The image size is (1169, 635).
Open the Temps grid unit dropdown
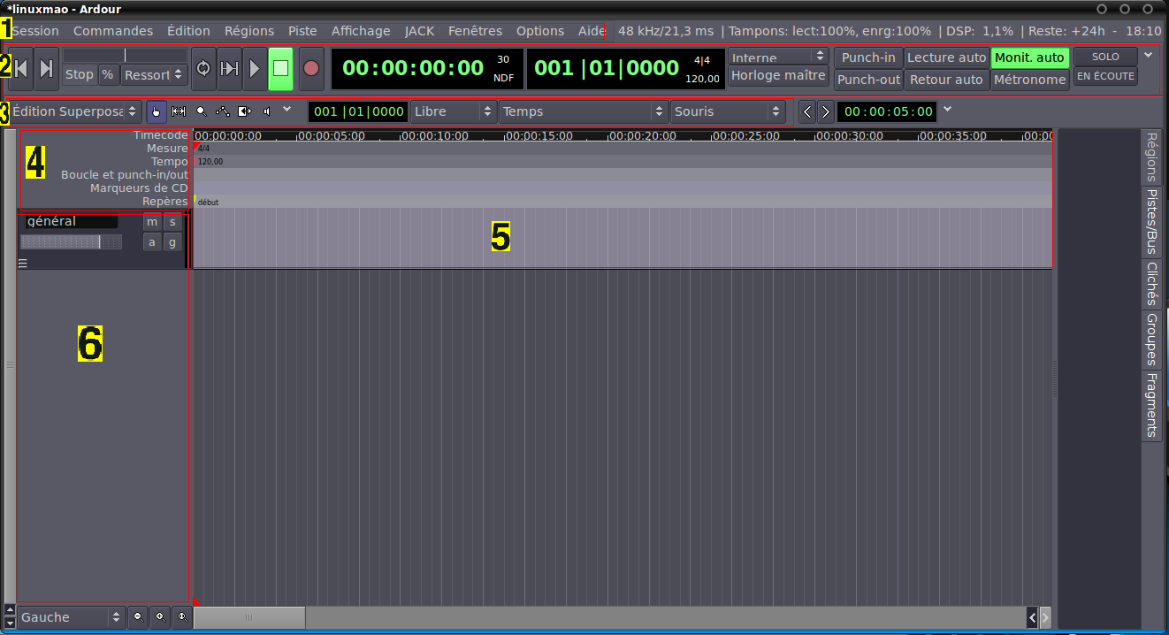[583, 111]
